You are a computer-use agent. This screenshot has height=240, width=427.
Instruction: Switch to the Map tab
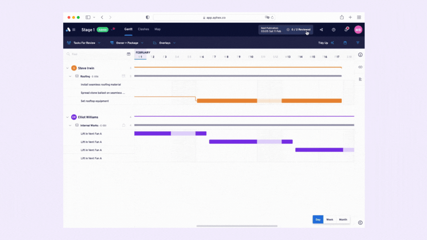[157, 29]
